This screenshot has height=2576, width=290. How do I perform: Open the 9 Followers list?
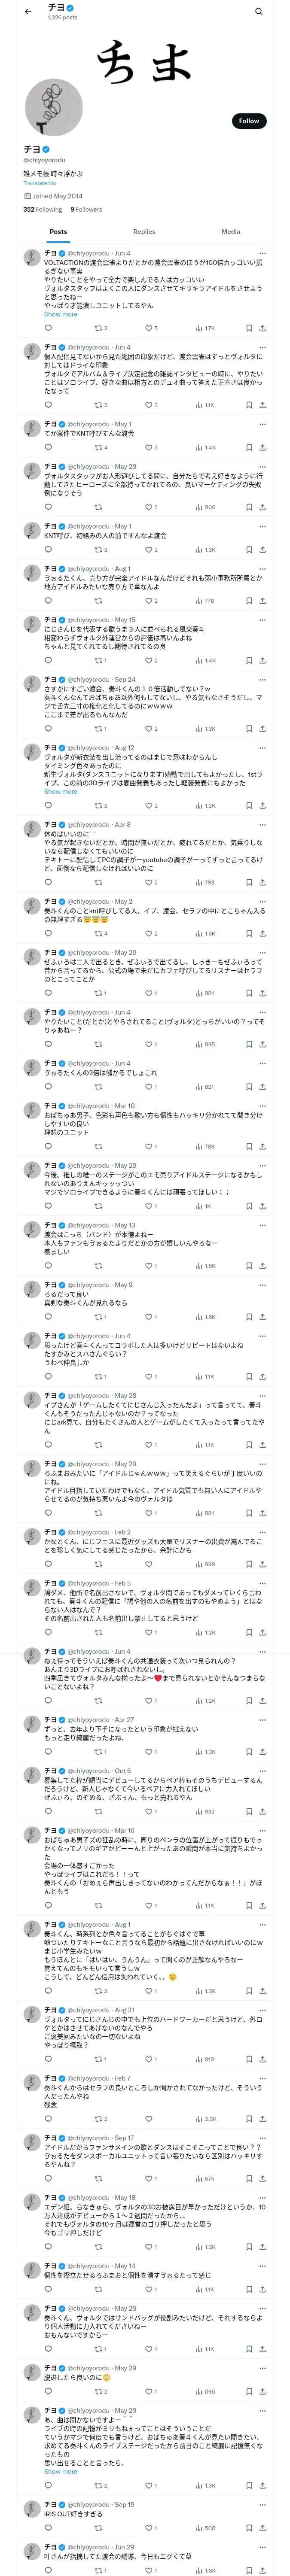pyautogui.click(x=86, y=210)
